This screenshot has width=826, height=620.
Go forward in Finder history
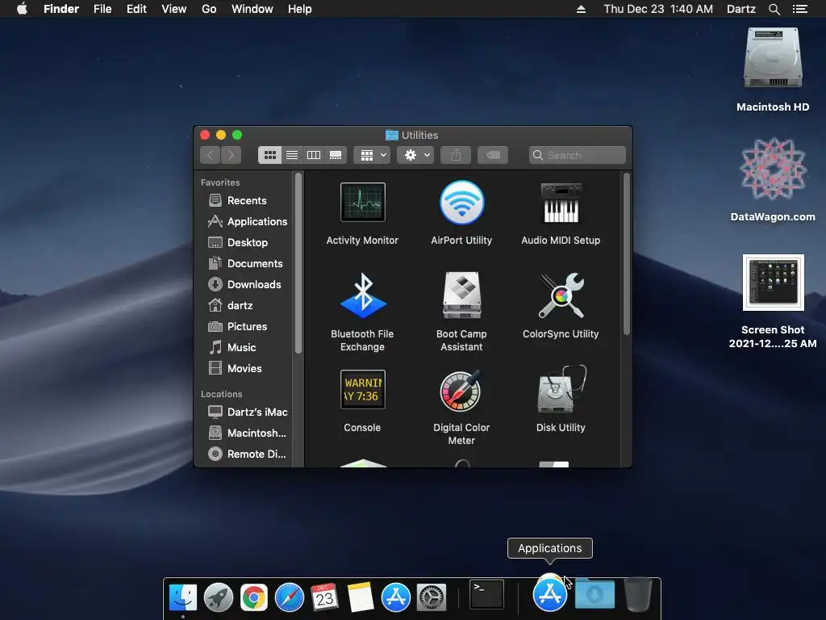point(231,155)
